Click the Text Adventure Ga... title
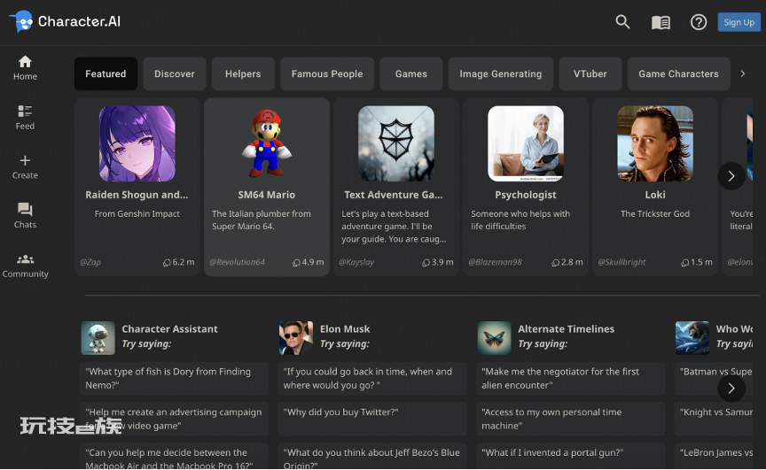Viewport: 766px width, 470px height. point(394,195)
